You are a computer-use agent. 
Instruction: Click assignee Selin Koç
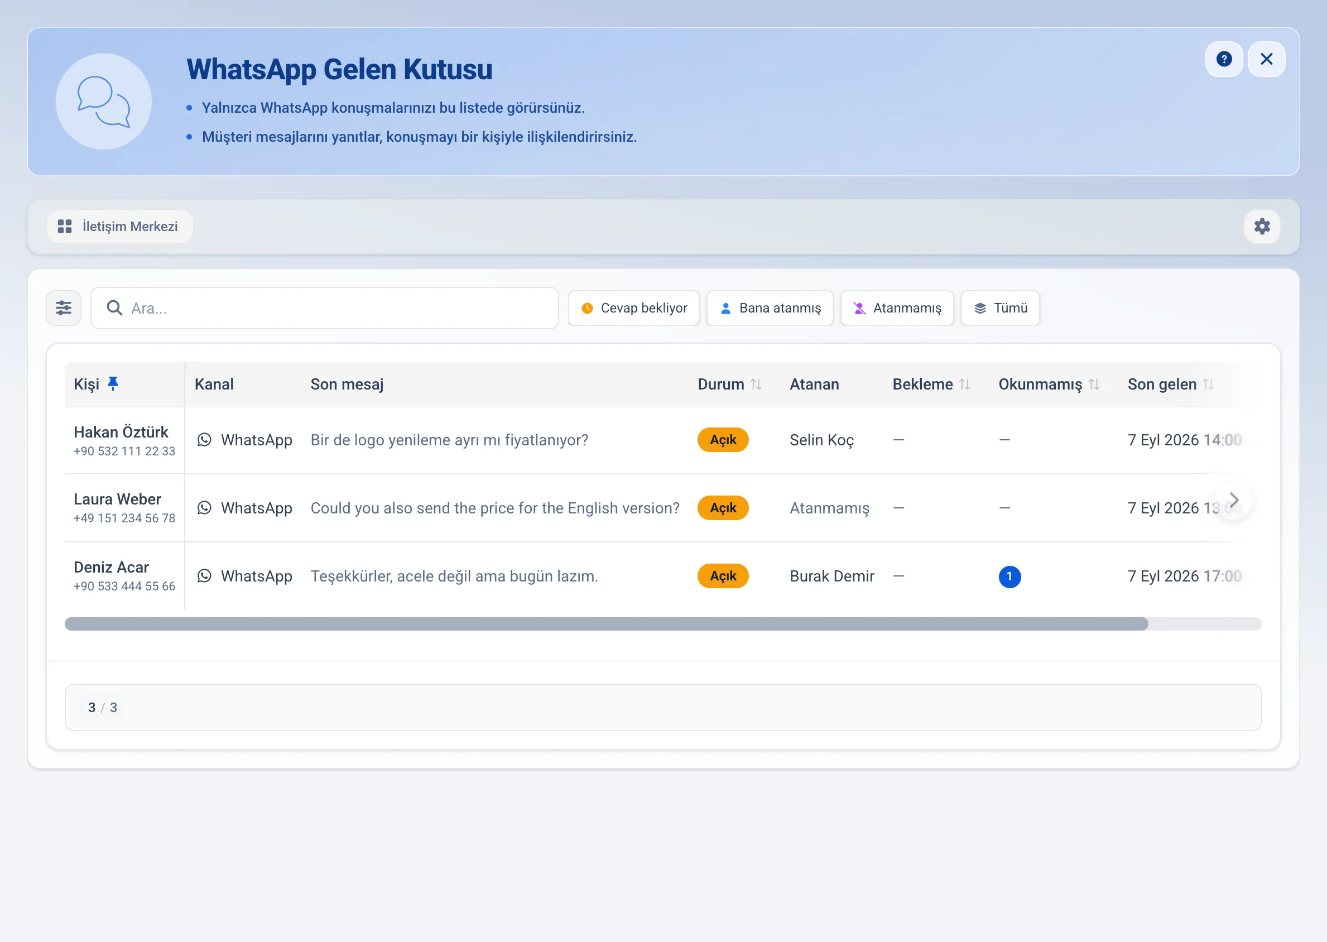(x=822, y=440)
